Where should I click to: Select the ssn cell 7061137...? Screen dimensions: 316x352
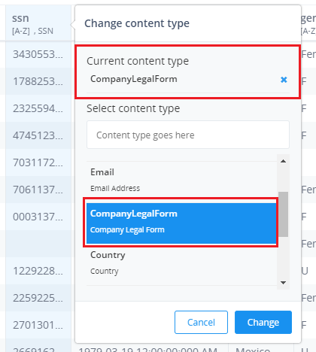coord(38,190)
